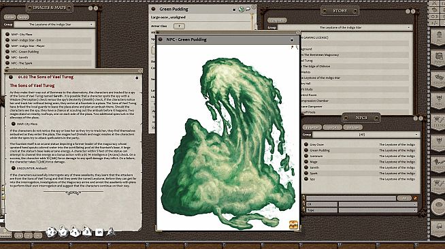Open MAP: City Plaza link in story text
Viewport: 445px width, 249px height.
27,124
